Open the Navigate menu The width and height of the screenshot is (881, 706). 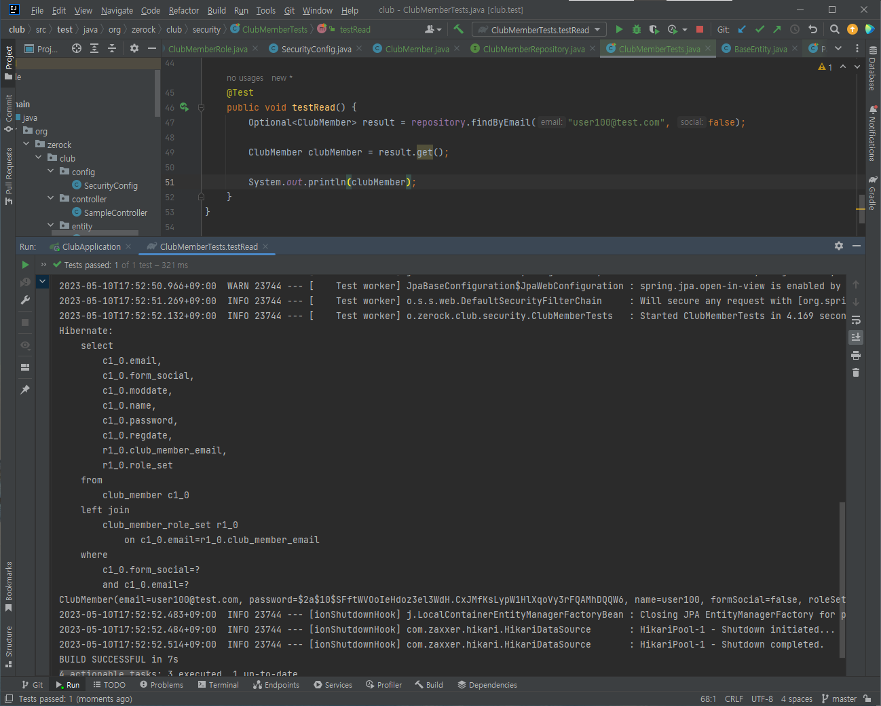[x=117, y=10]
